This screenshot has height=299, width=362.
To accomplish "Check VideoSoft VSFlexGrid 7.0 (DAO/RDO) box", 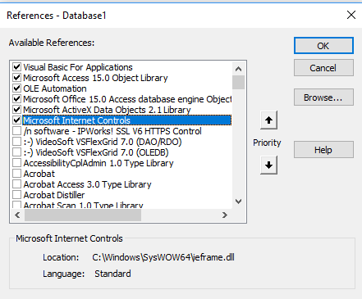I will pyautogui.click(x=17, y=142).
